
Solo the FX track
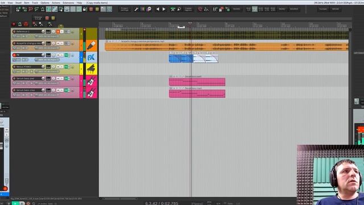coord(62,55)
